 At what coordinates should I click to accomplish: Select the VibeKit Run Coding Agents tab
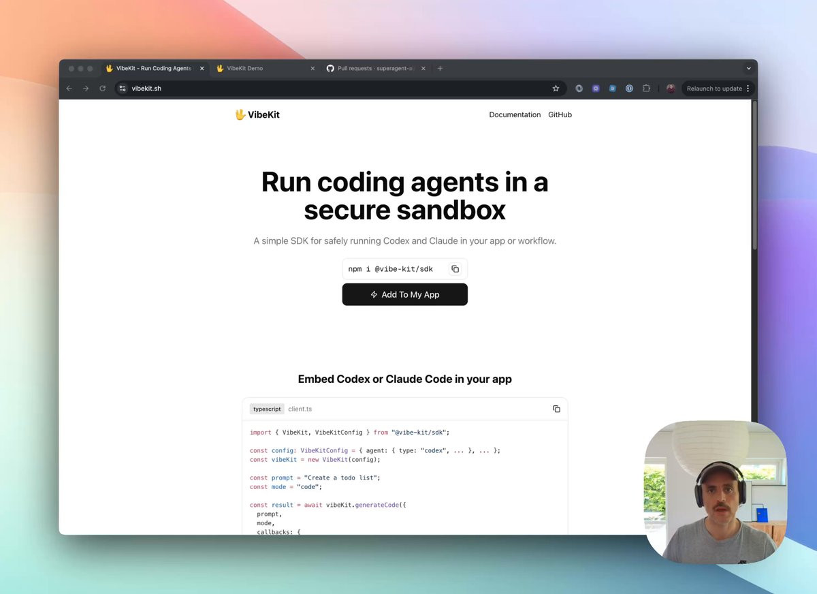(155, 68)
